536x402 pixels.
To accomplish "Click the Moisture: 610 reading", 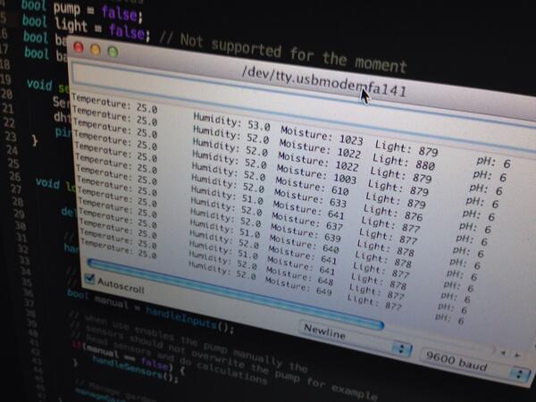I will point(312,187).
